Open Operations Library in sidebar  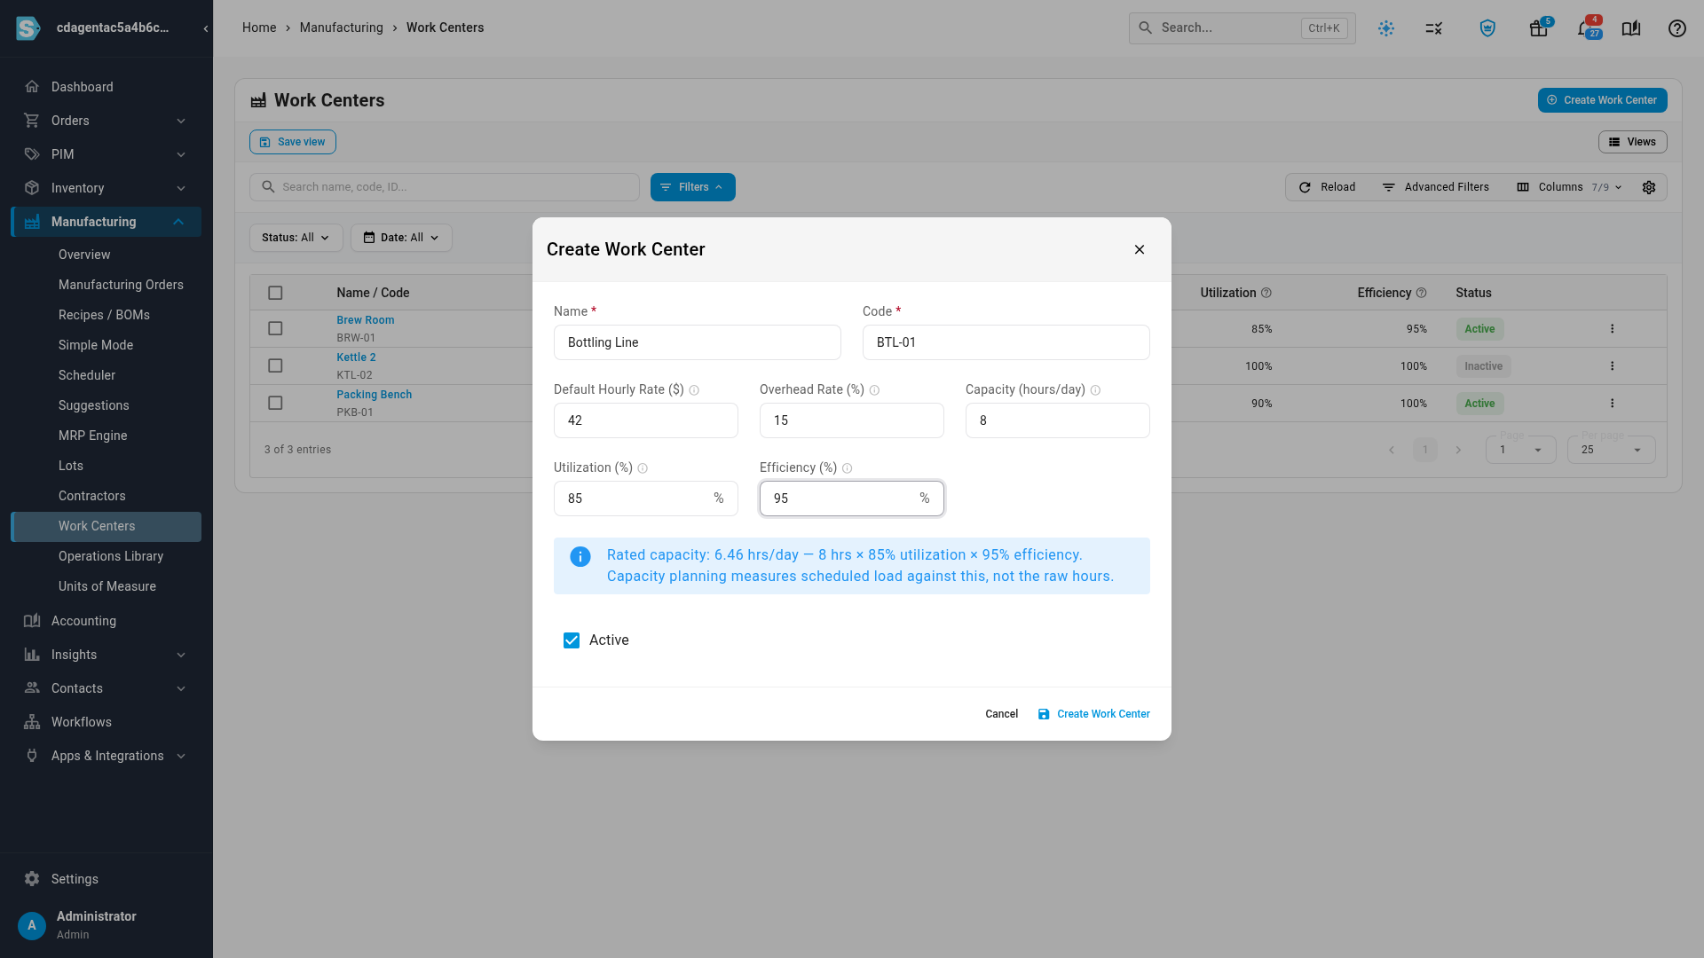(111, 556)
